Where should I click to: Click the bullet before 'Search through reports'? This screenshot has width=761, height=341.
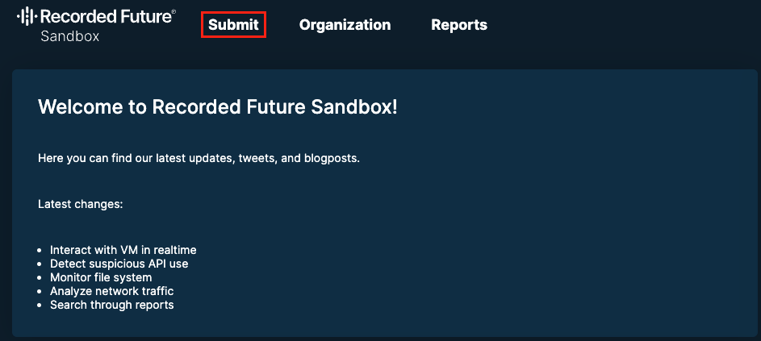[40, 306]
